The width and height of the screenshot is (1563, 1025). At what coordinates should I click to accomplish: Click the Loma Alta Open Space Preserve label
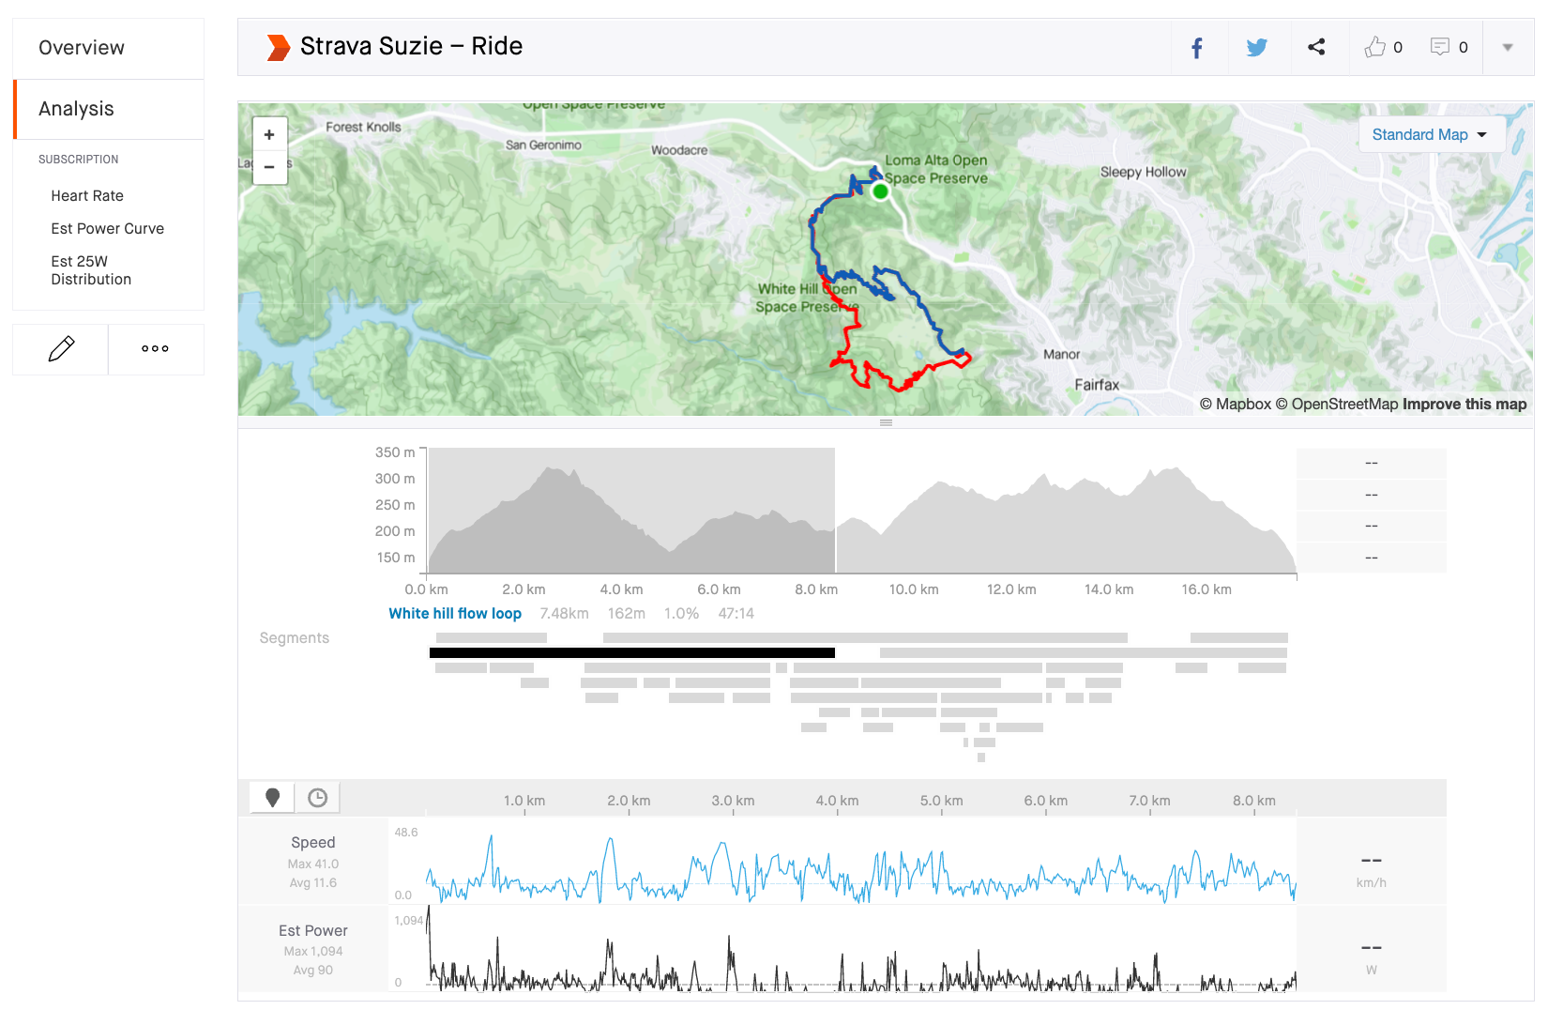[936, 170]
